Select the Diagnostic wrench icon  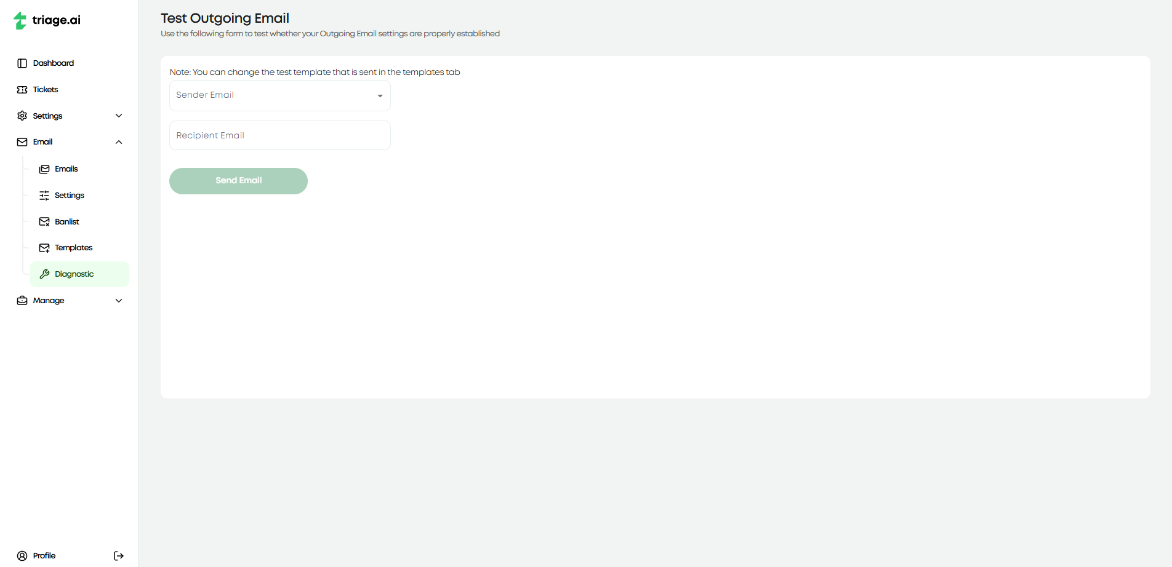44,274
